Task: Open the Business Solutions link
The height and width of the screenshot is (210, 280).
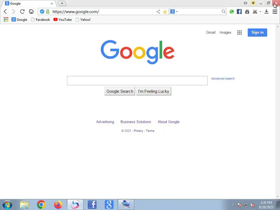Action: coord(136,122)
